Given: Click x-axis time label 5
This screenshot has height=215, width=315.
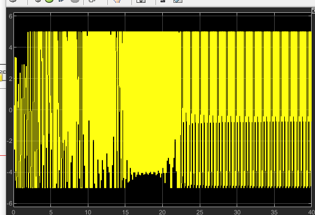Looking at the screenshot, I should (51, 212).
